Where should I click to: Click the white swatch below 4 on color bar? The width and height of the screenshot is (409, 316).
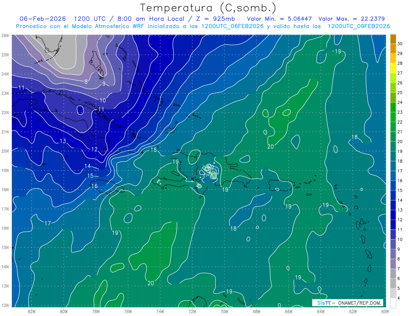tap(393, 302)
